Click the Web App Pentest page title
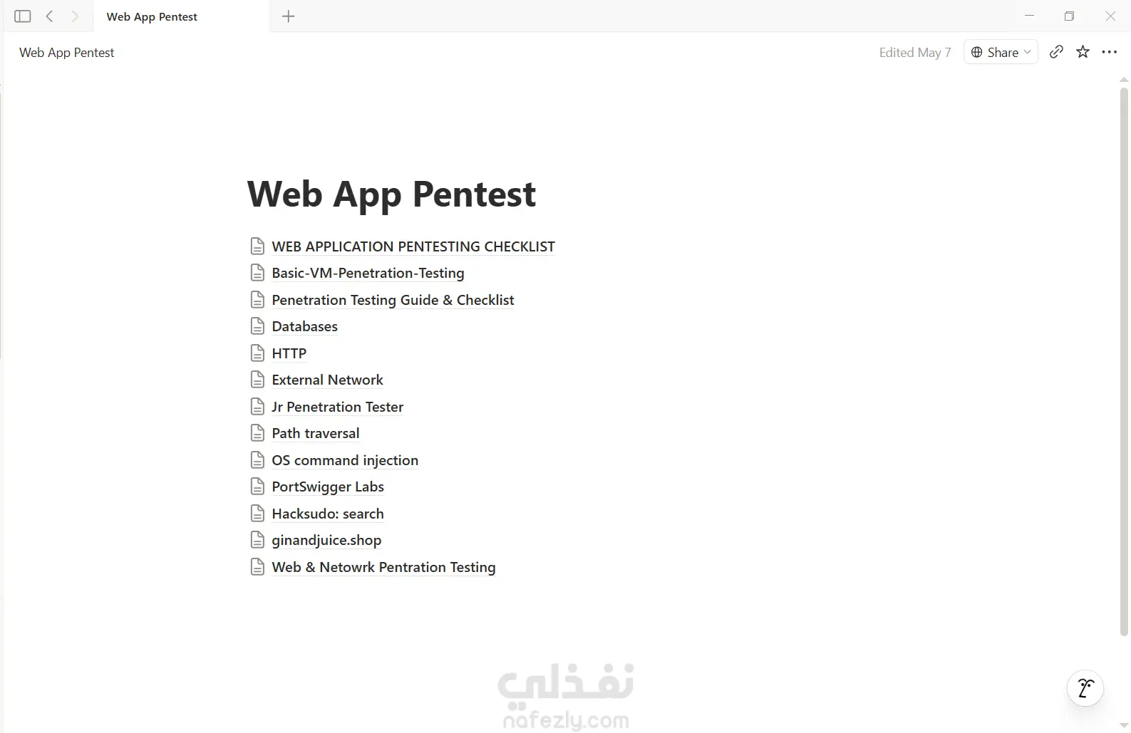This screenshot has height=733, width=1131. coord(391,194)
